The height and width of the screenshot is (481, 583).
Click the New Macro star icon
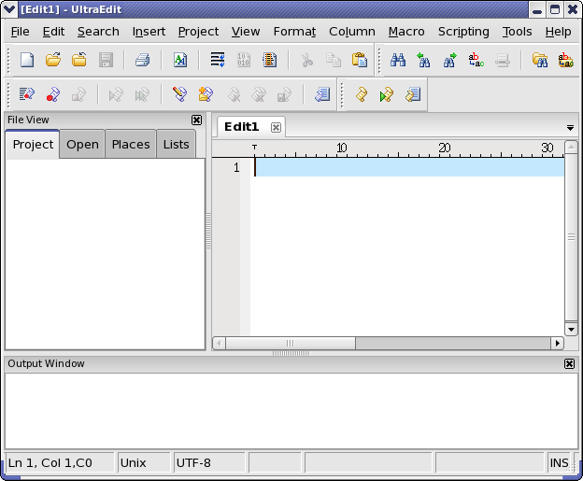coord(206,94)
